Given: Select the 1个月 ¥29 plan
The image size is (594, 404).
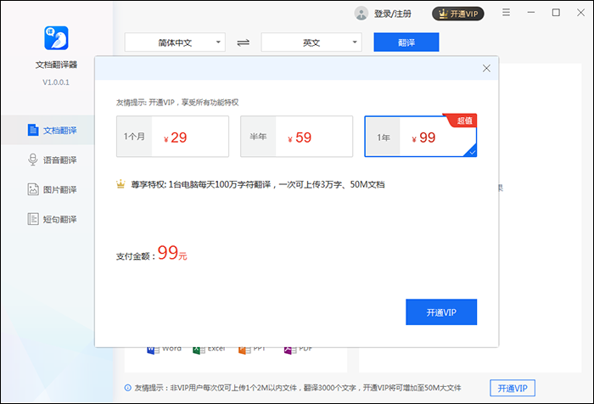Looking at the screenshot, I should click(x=173, y=137).
